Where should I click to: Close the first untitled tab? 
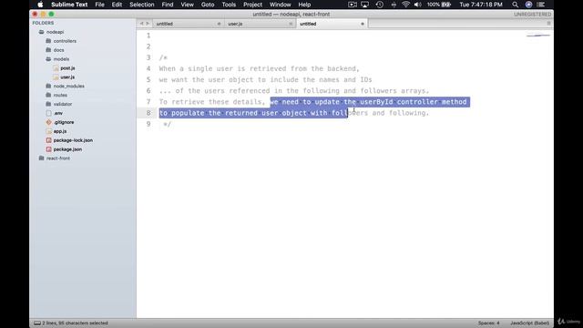tap(219, 24)
